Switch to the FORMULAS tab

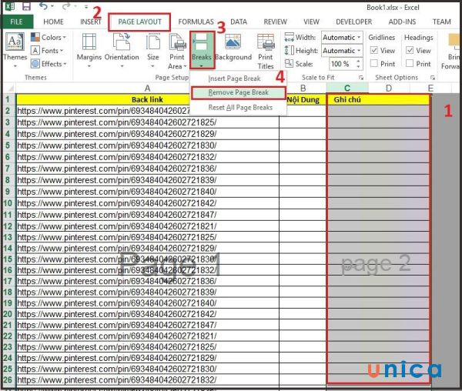coord(196,22)
